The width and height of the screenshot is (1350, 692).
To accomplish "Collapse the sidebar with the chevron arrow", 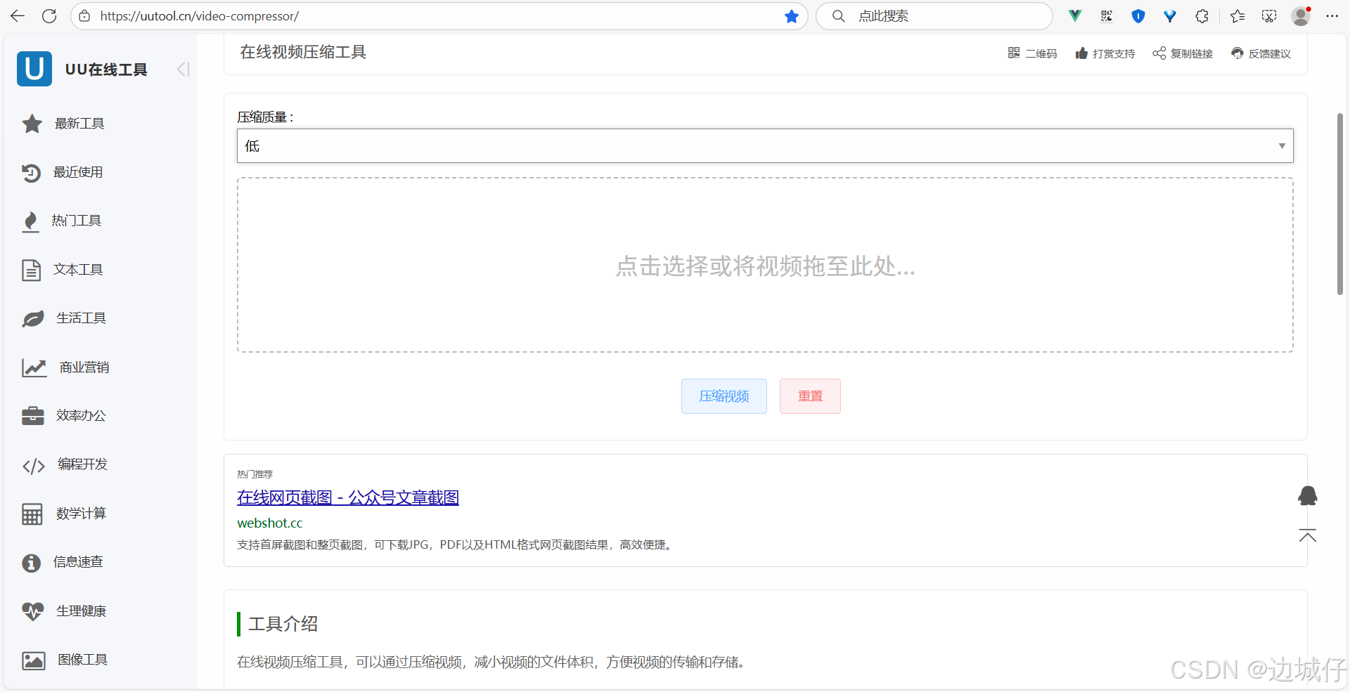I will click(x=183, y=69).
